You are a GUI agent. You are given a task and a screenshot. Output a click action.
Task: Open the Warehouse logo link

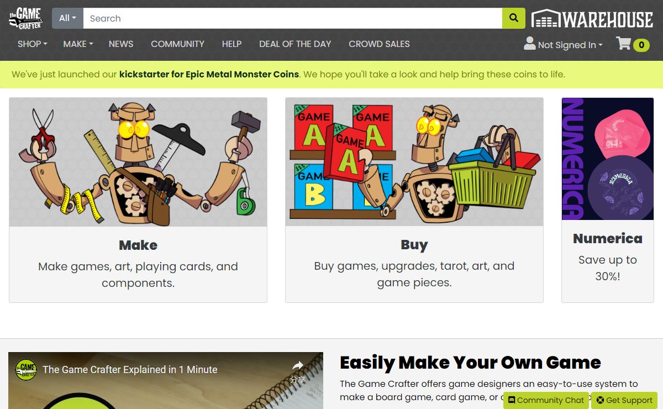click(592, 19)
